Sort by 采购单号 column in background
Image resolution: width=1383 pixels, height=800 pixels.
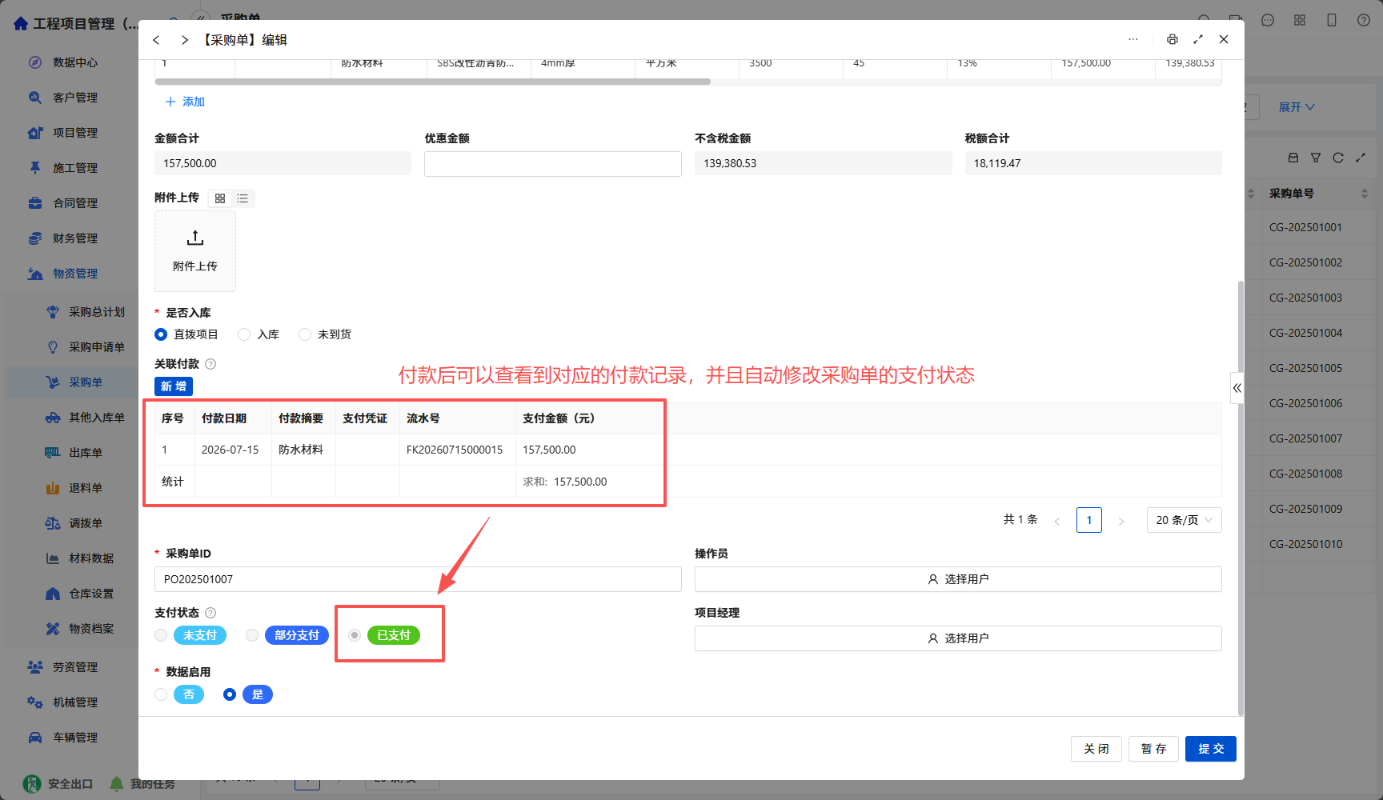1365,194
